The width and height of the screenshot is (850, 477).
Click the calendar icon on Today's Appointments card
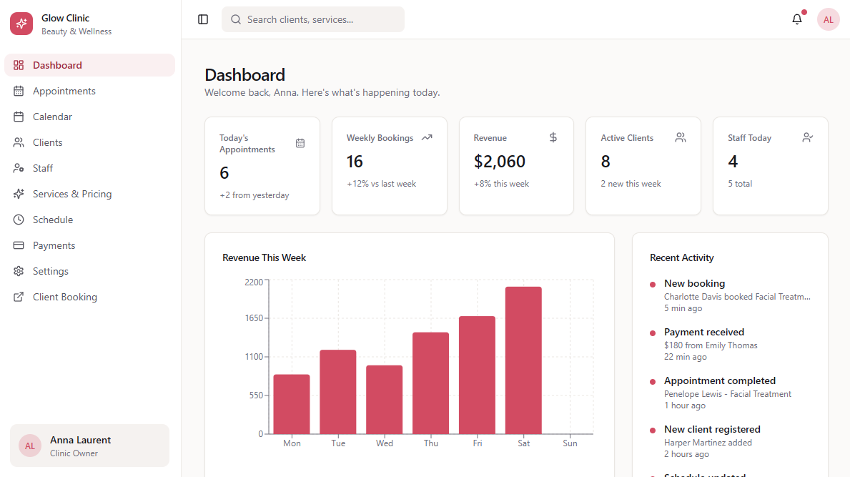(300, 143)
